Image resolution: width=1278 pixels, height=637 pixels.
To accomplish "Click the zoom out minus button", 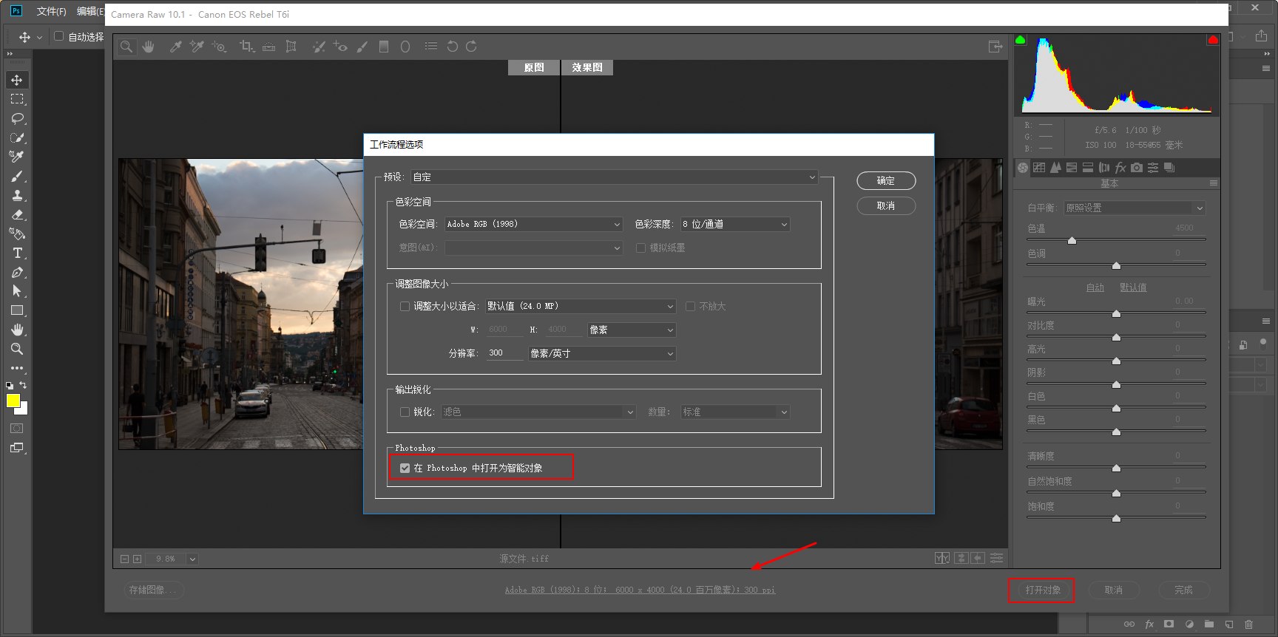I will point(124,559).
